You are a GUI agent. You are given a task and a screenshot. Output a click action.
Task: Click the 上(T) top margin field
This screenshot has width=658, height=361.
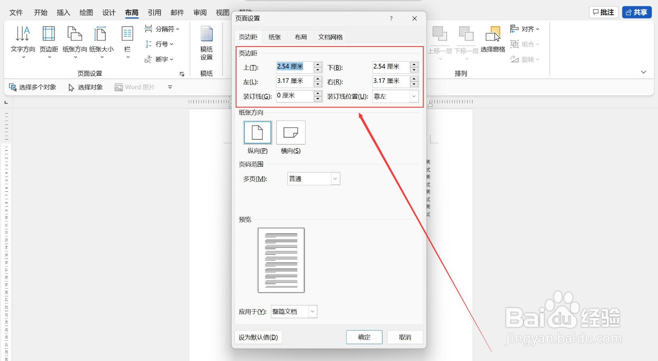pyautogui.click(x=295, y=67)
